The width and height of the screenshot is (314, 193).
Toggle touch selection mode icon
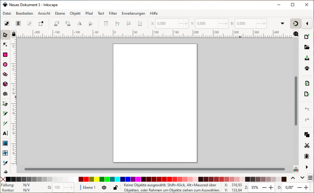[x=41, y=24]
